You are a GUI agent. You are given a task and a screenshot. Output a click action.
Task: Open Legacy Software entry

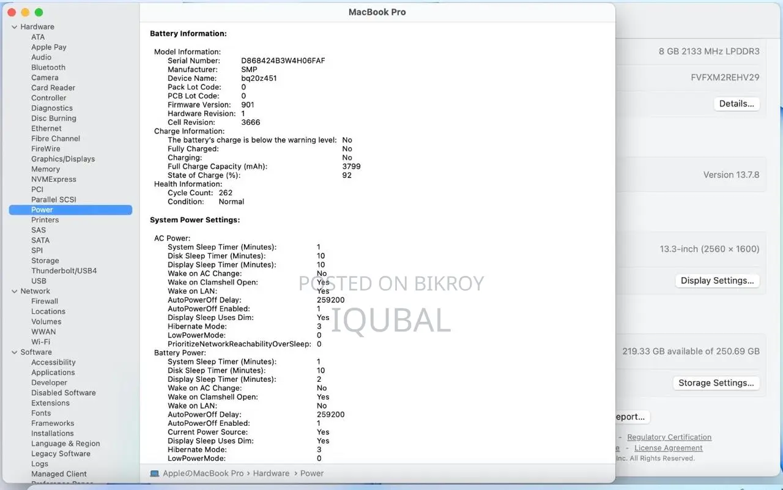[61, 454]
